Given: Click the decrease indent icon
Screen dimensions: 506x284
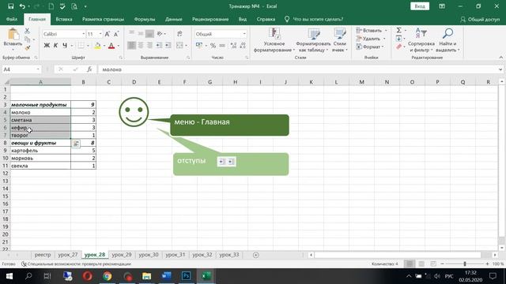Looking at the screenshot, I should (159, 46).
